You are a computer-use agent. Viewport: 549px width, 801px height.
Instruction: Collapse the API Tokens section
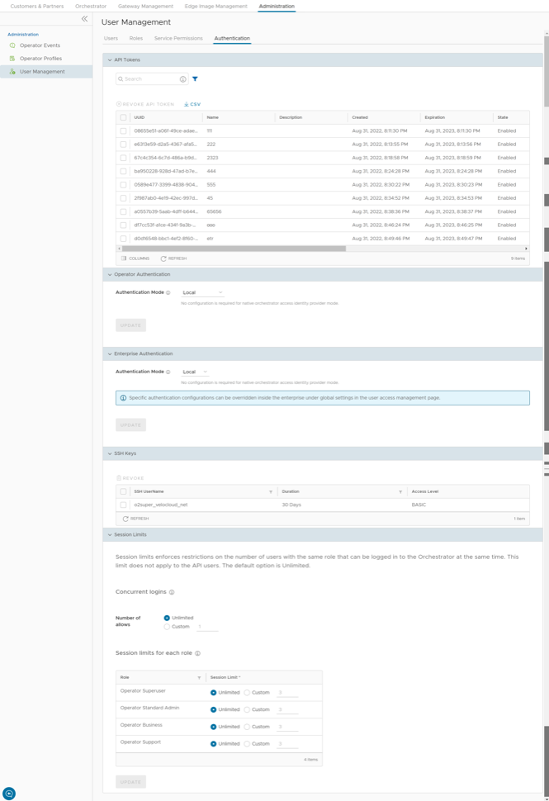point(110,60)
